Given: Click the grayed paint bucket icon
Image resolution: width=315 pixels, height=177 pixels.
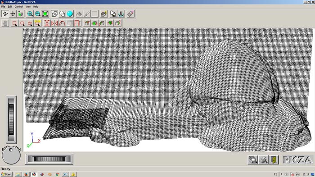Looking at the screenshot, I should (x=79, y=14).
